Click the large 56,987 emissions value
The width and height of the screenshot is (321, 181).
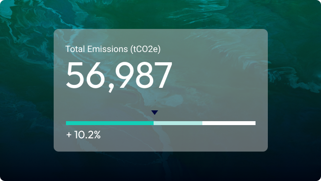pyautogui.click(x=119, y=76)
